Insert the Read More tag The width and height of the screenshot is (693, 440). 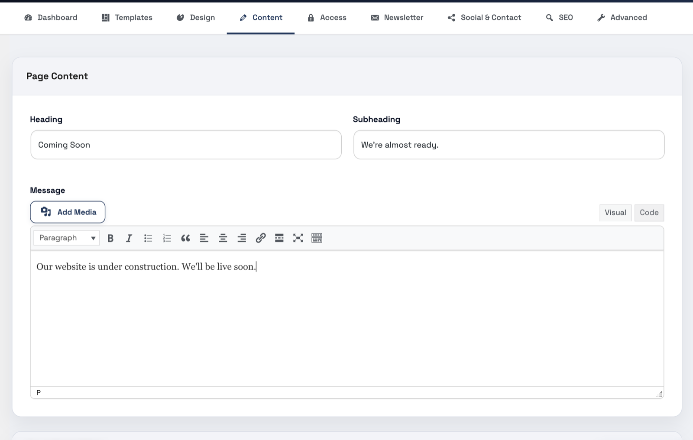[x=279, y=238]
